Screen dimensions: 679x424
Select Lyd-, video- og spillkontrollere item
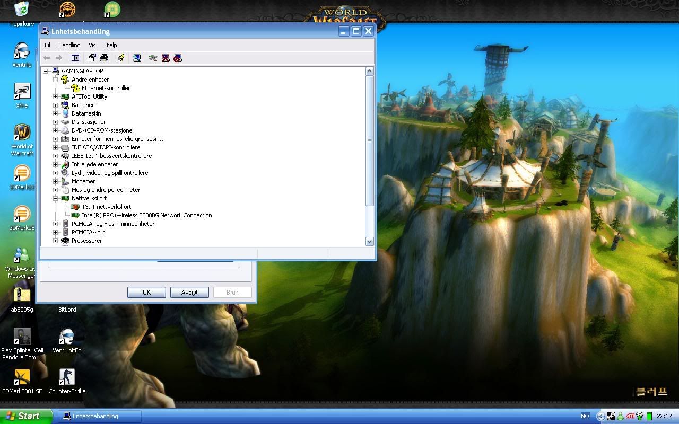[x=110, y=173]
